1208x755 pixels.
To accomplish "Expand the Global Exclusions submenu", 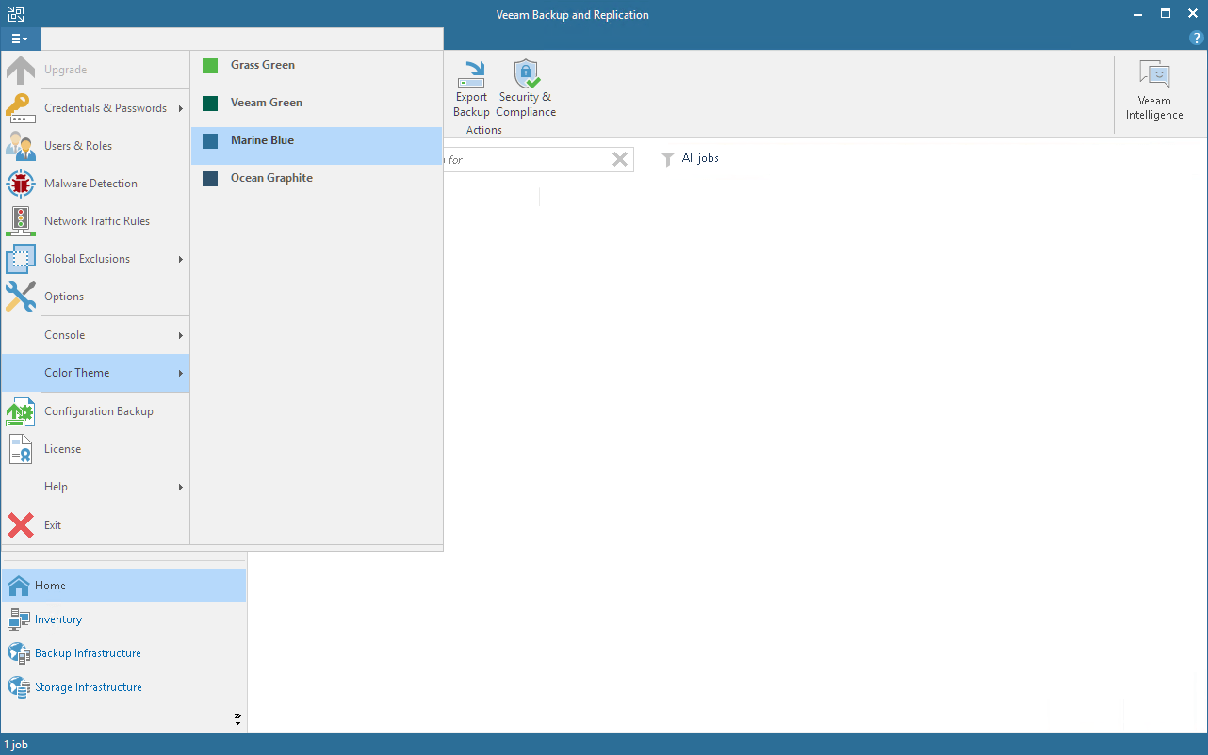I will [181, 258].
